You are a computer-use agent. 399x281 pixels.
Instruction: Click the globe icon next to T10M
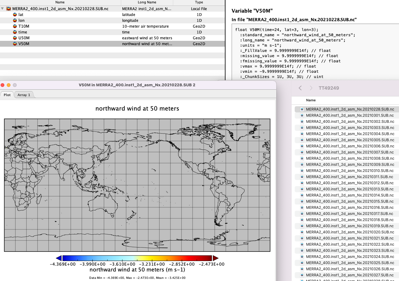pos(15,26)
